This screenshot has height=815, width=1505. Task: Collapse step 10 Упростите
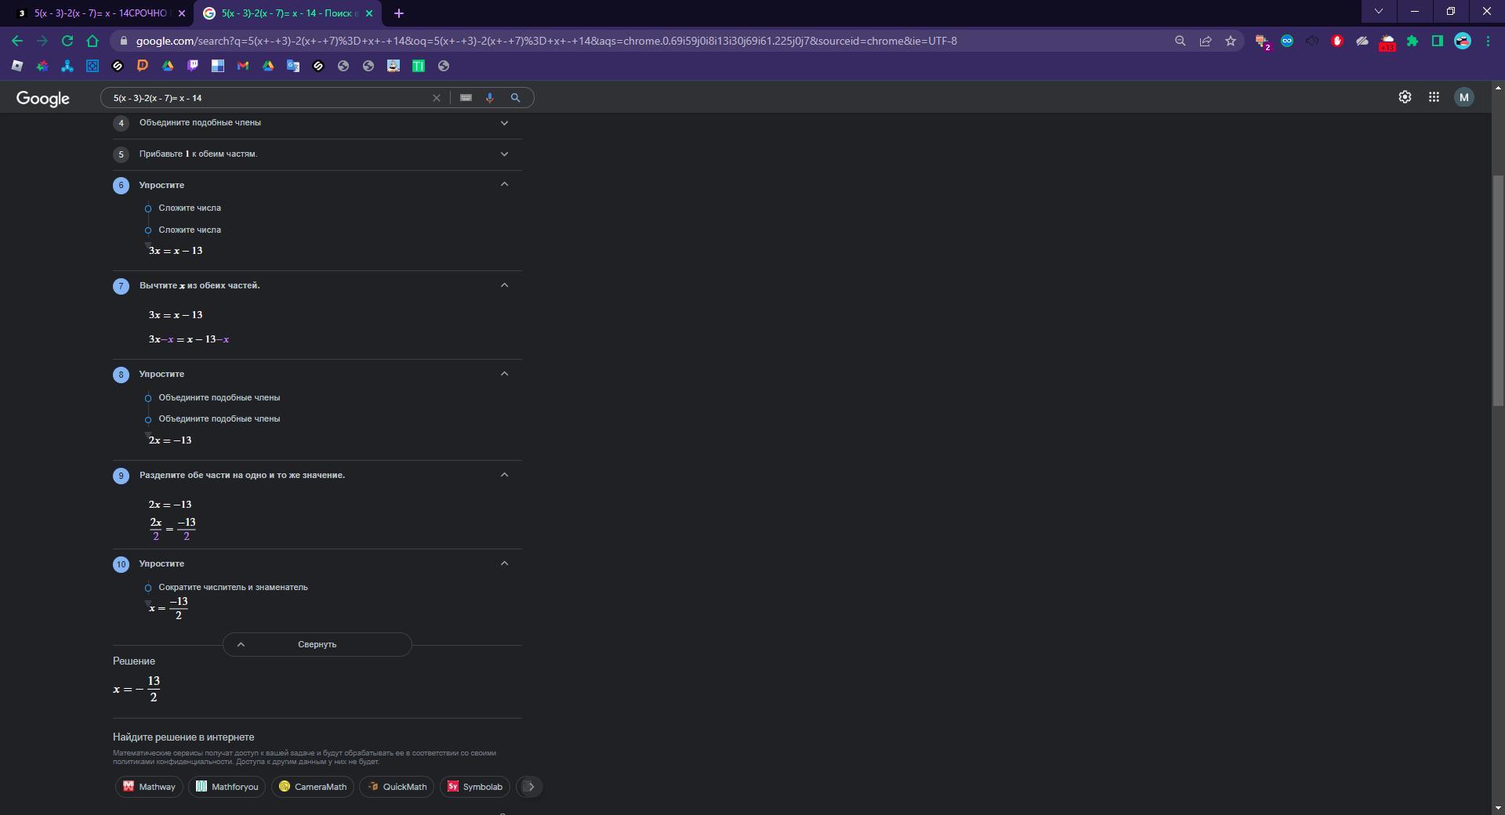coord(504,563)
